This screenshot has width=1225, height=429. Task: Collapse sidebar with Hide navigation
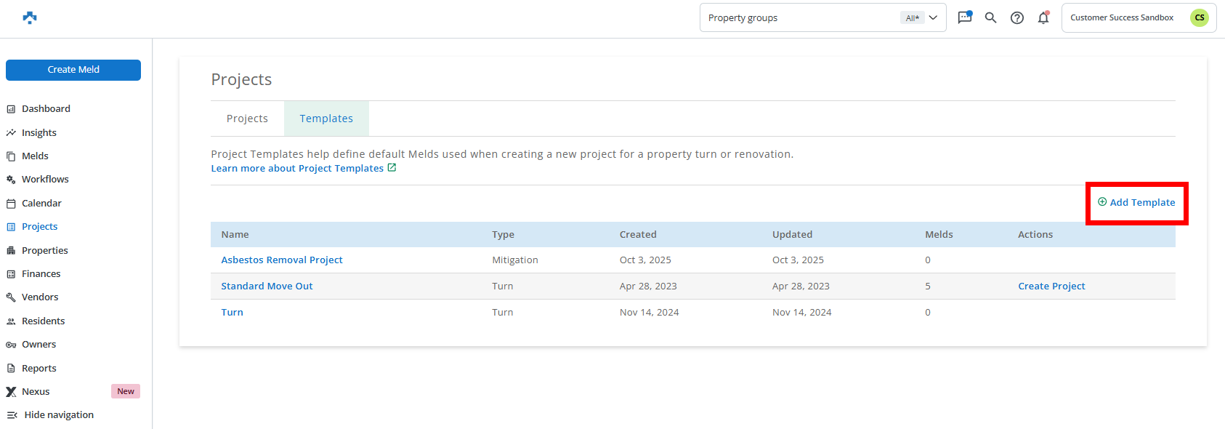[58, 414]
